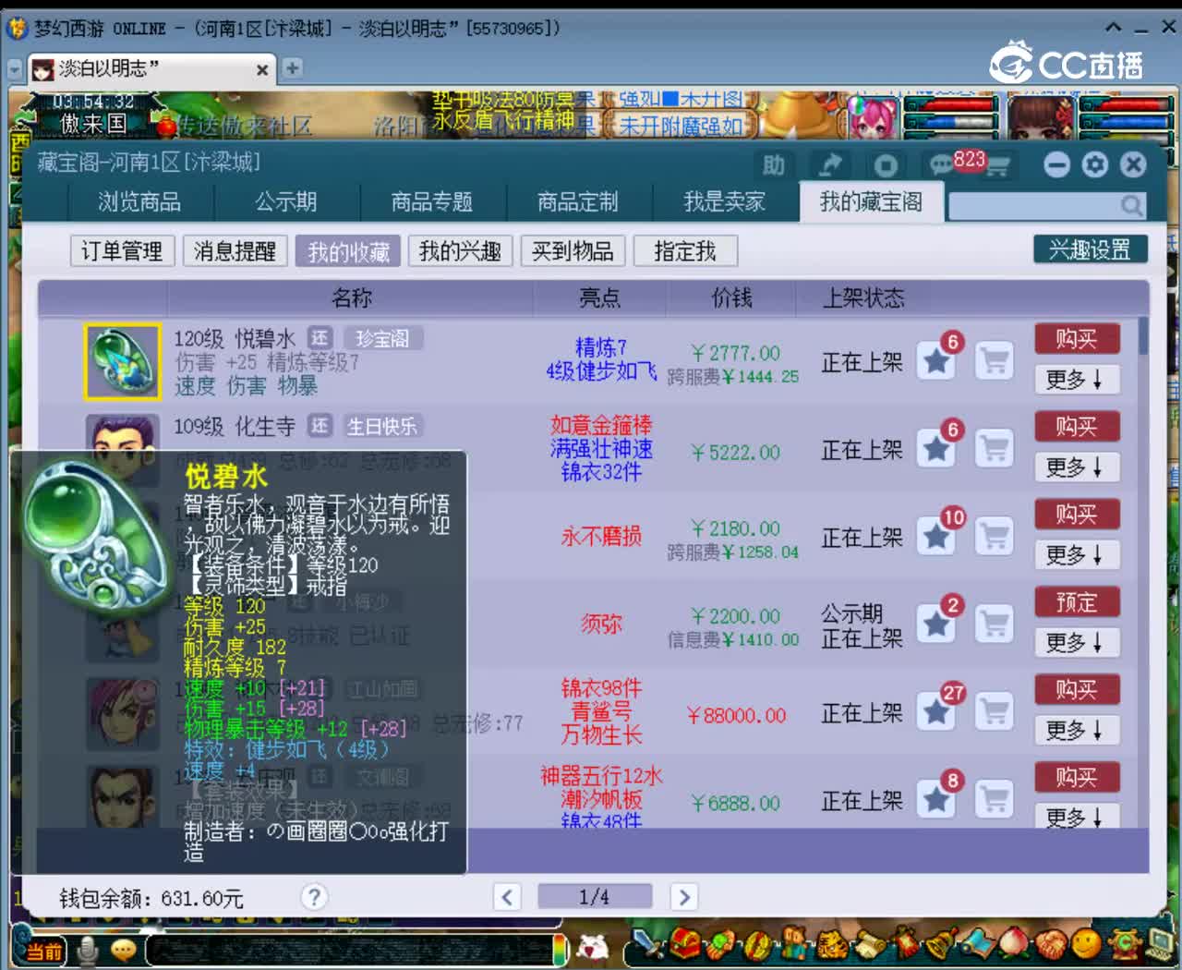This screenshot has height=970, width=1182.
Task: Open the 助 help icon in header
Action: click(773, 165)
